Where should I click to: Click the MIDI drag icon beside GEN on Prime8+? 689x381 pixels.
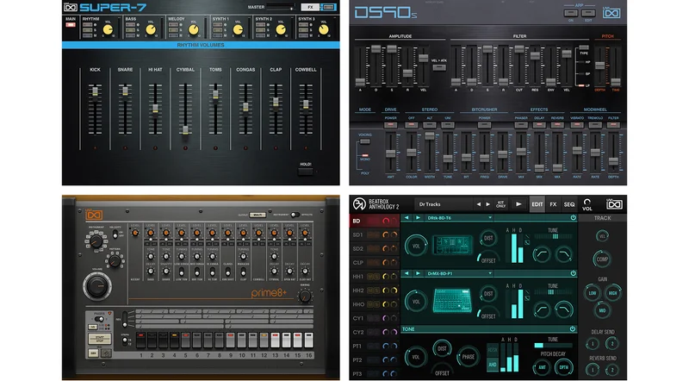(106, 353)
